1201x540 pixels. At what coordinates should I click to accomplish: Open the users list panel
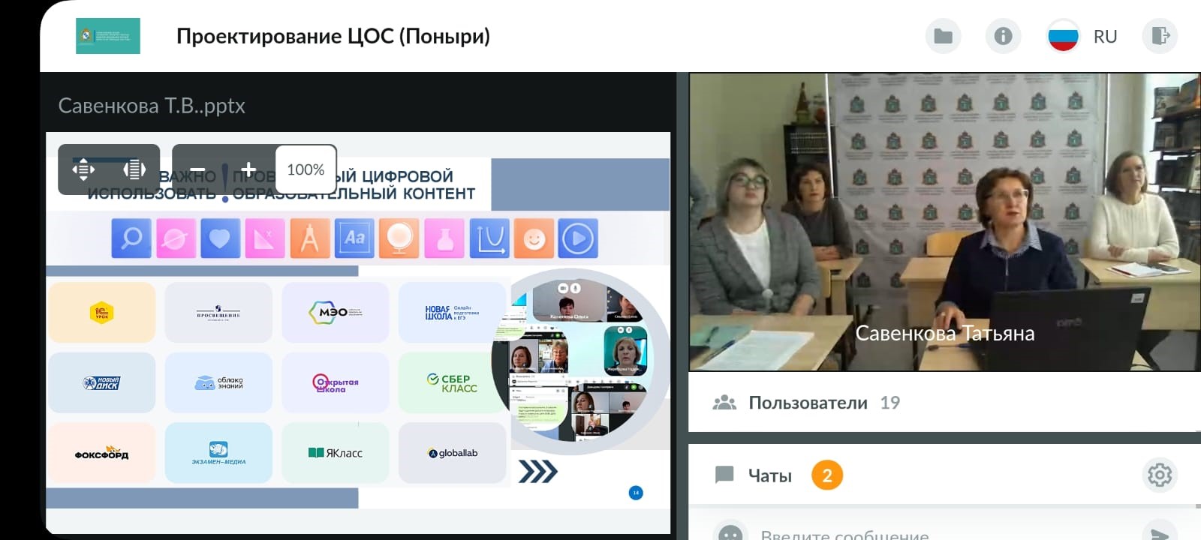coord(944,403)
